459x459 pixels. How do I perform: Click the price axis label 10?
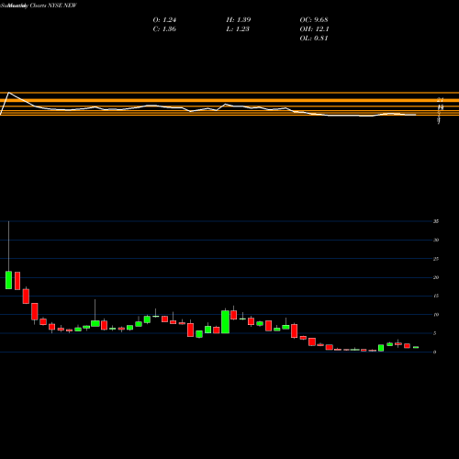click(x=436, y=315)
